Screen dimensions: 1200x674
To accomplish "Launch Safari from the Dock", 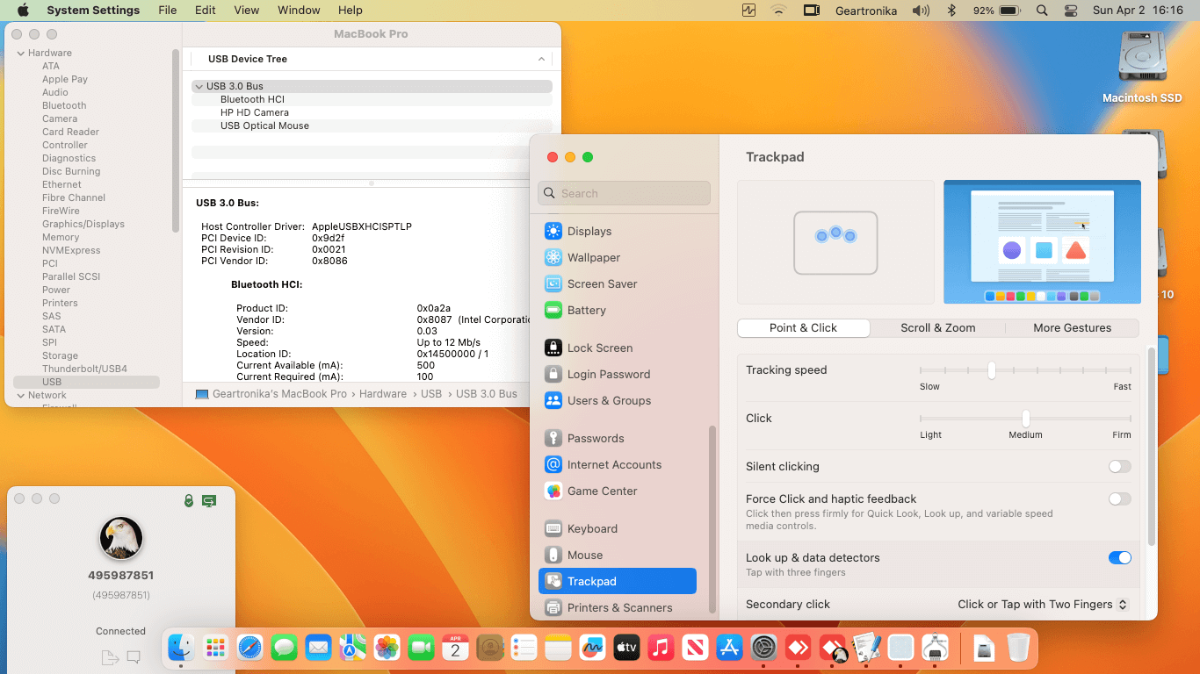I will pos(249,648).
